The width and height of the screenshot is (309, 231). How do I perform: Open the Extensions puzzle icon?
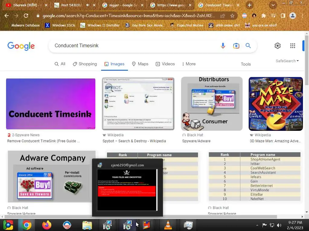[x=263, y=16]
